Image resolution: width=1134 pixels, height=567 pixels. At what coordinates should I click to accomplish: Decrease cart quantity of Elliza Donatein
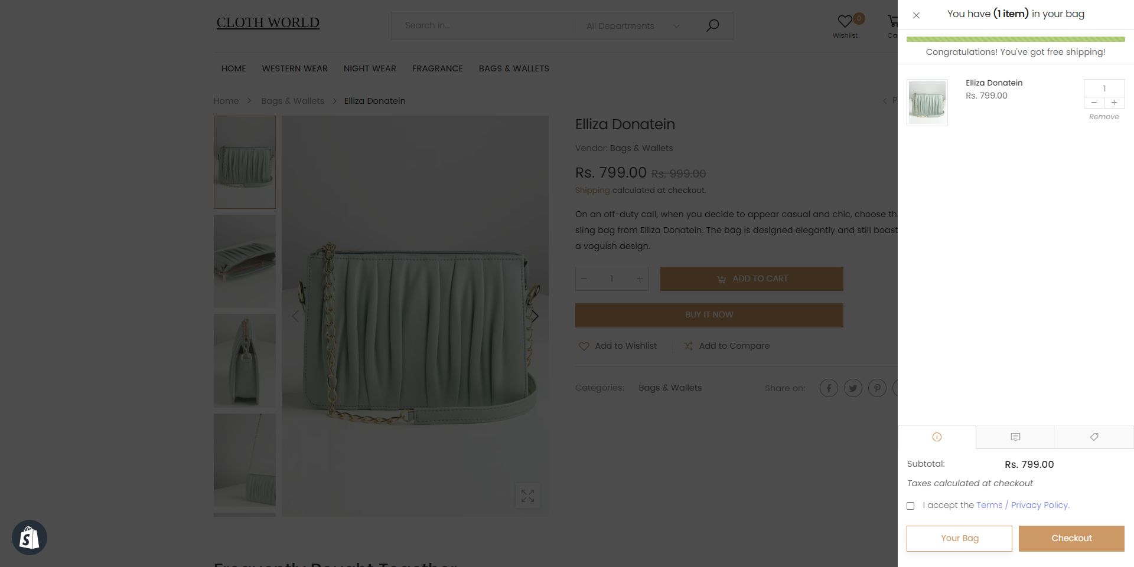click(1094, 103)
